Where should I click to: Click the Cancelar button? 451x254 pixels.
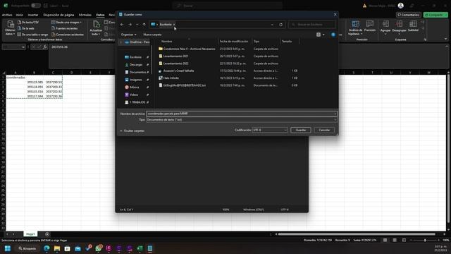click(324, 130)
